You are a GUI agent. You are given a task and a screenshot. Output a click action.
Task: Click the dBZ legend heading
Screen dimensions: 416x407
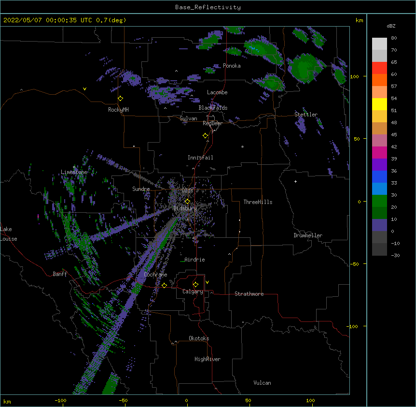point(391,26)
